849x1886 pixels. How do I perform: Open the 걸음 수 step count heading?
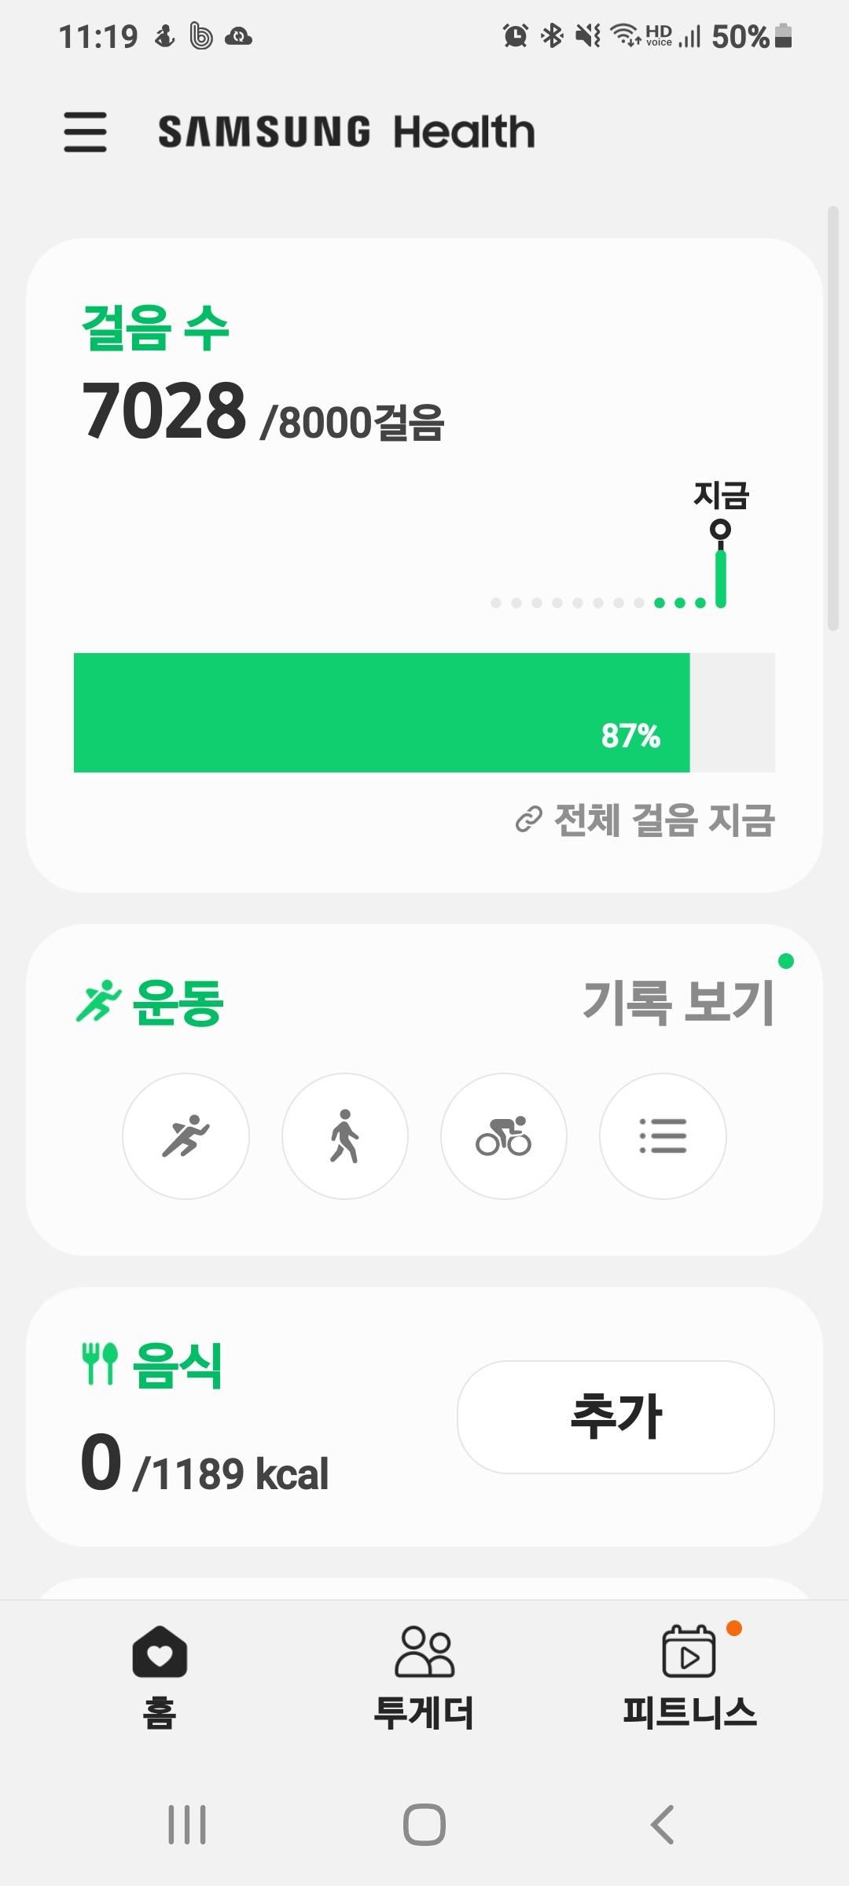[x=156, y=327]
